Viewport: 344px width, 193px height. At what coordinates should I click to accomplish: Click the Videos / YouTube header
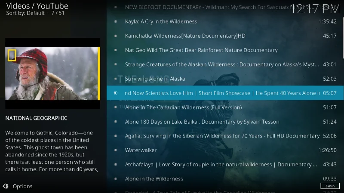pyautogui.click(x=37, y=6)
